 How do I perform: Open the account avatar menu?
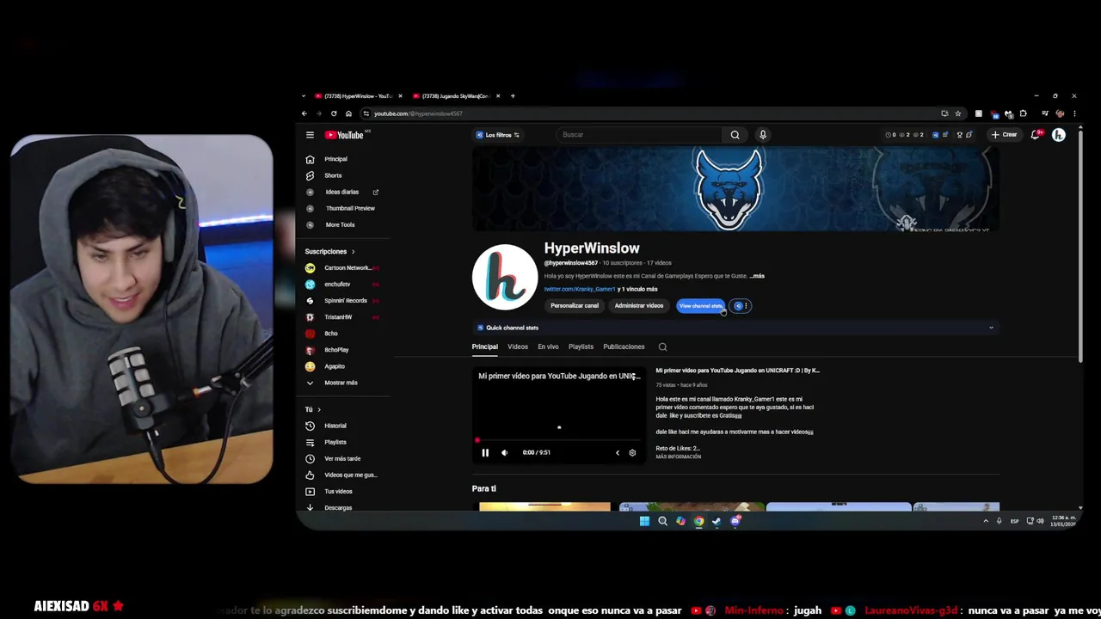1059,135
